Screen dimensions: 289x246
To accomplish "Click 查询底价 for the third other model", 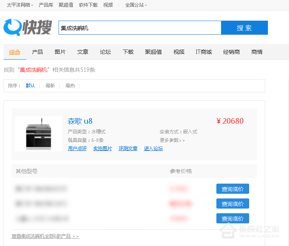I will click(x=233, y=218).
